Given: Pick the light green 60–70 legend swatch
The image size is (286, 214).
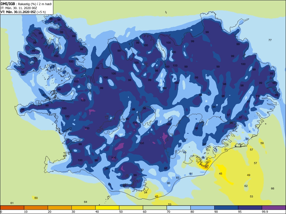Looking at the screenshot, I should (155, 208).
